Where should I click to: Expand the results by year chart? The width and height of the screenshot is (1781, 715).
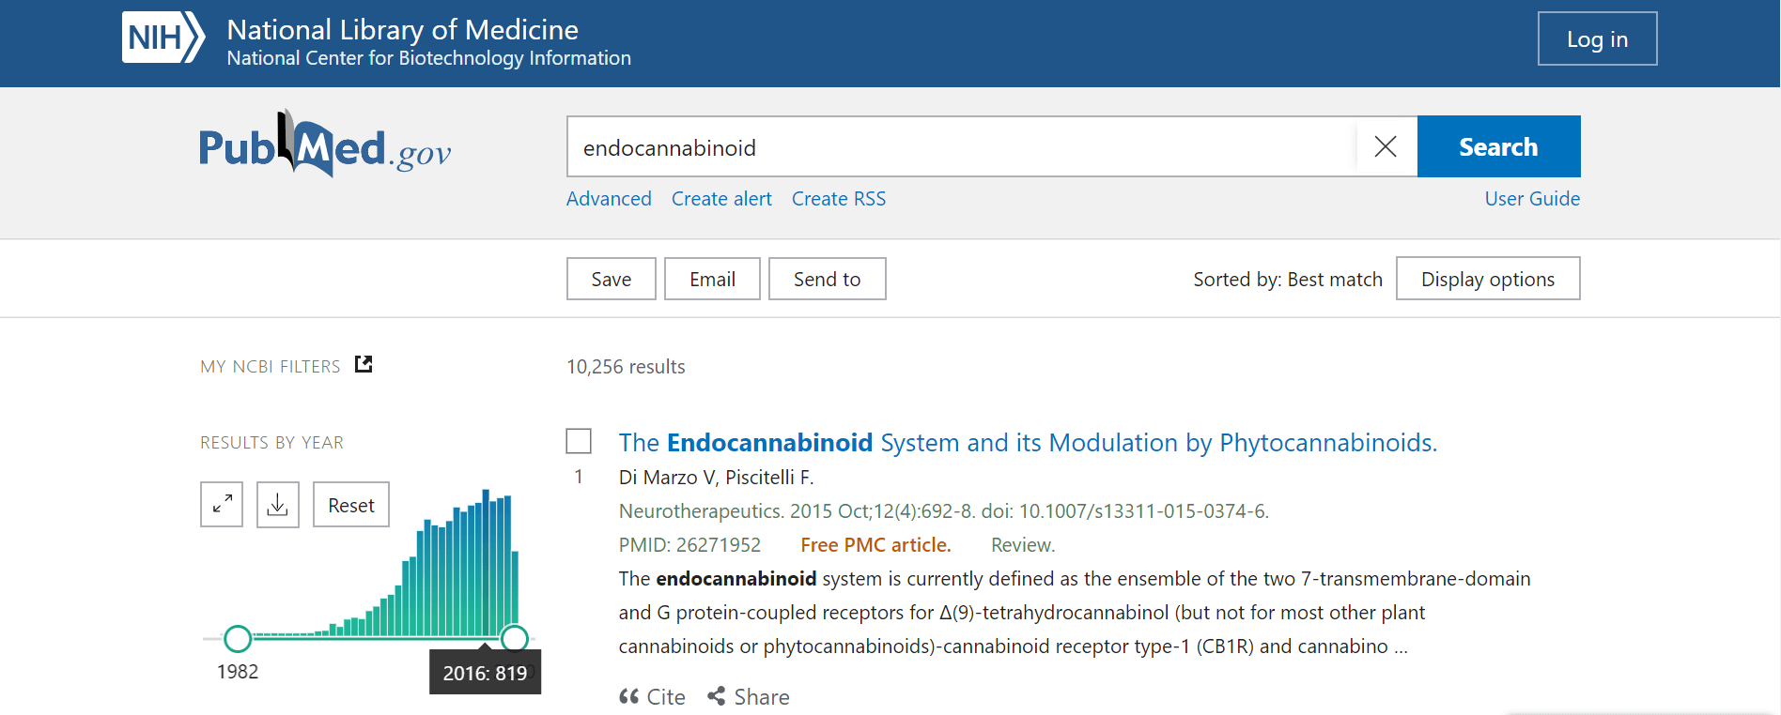coord(222,505)
